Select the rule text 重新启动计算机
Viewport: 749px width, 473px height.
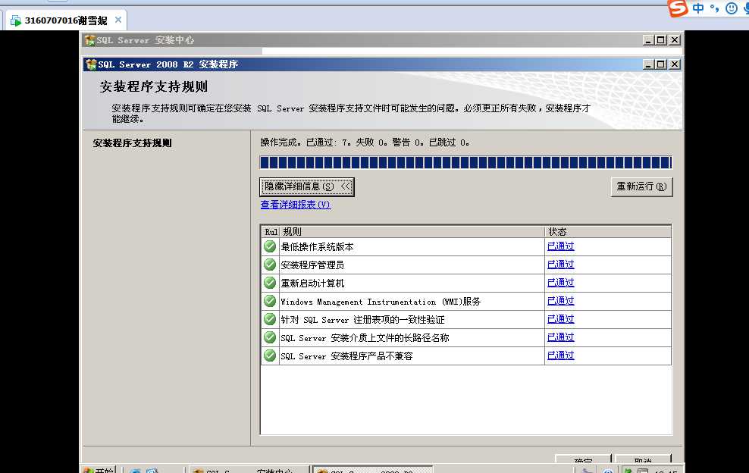[x=312, y=283]
